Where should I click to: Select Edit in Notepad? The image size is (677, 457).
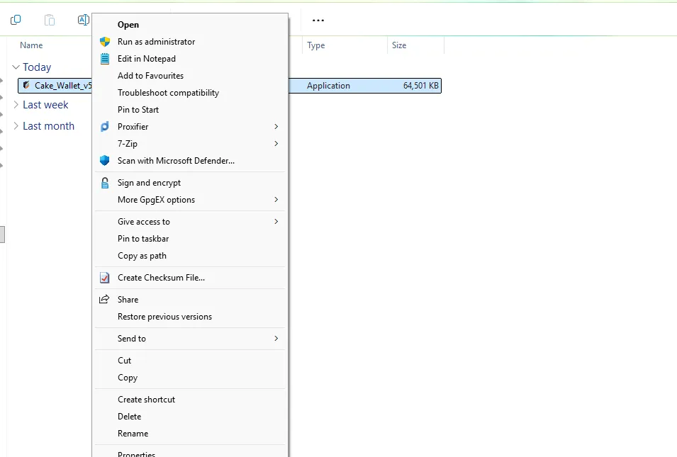coord(190,59)
